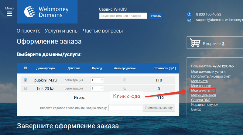Open the hamburger menu icon

[9, 13]
